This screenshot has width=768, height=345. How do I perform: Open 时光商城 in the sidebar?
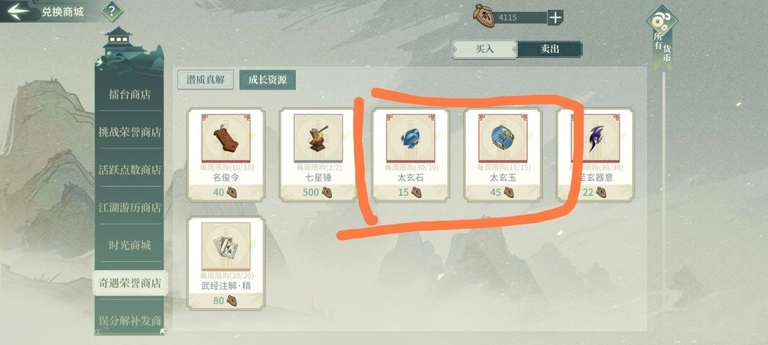click(x=130, y=246)
